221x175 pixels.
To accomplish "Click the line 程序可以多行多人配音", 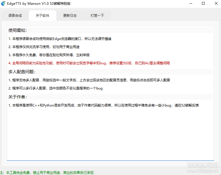I will [55, 88].
